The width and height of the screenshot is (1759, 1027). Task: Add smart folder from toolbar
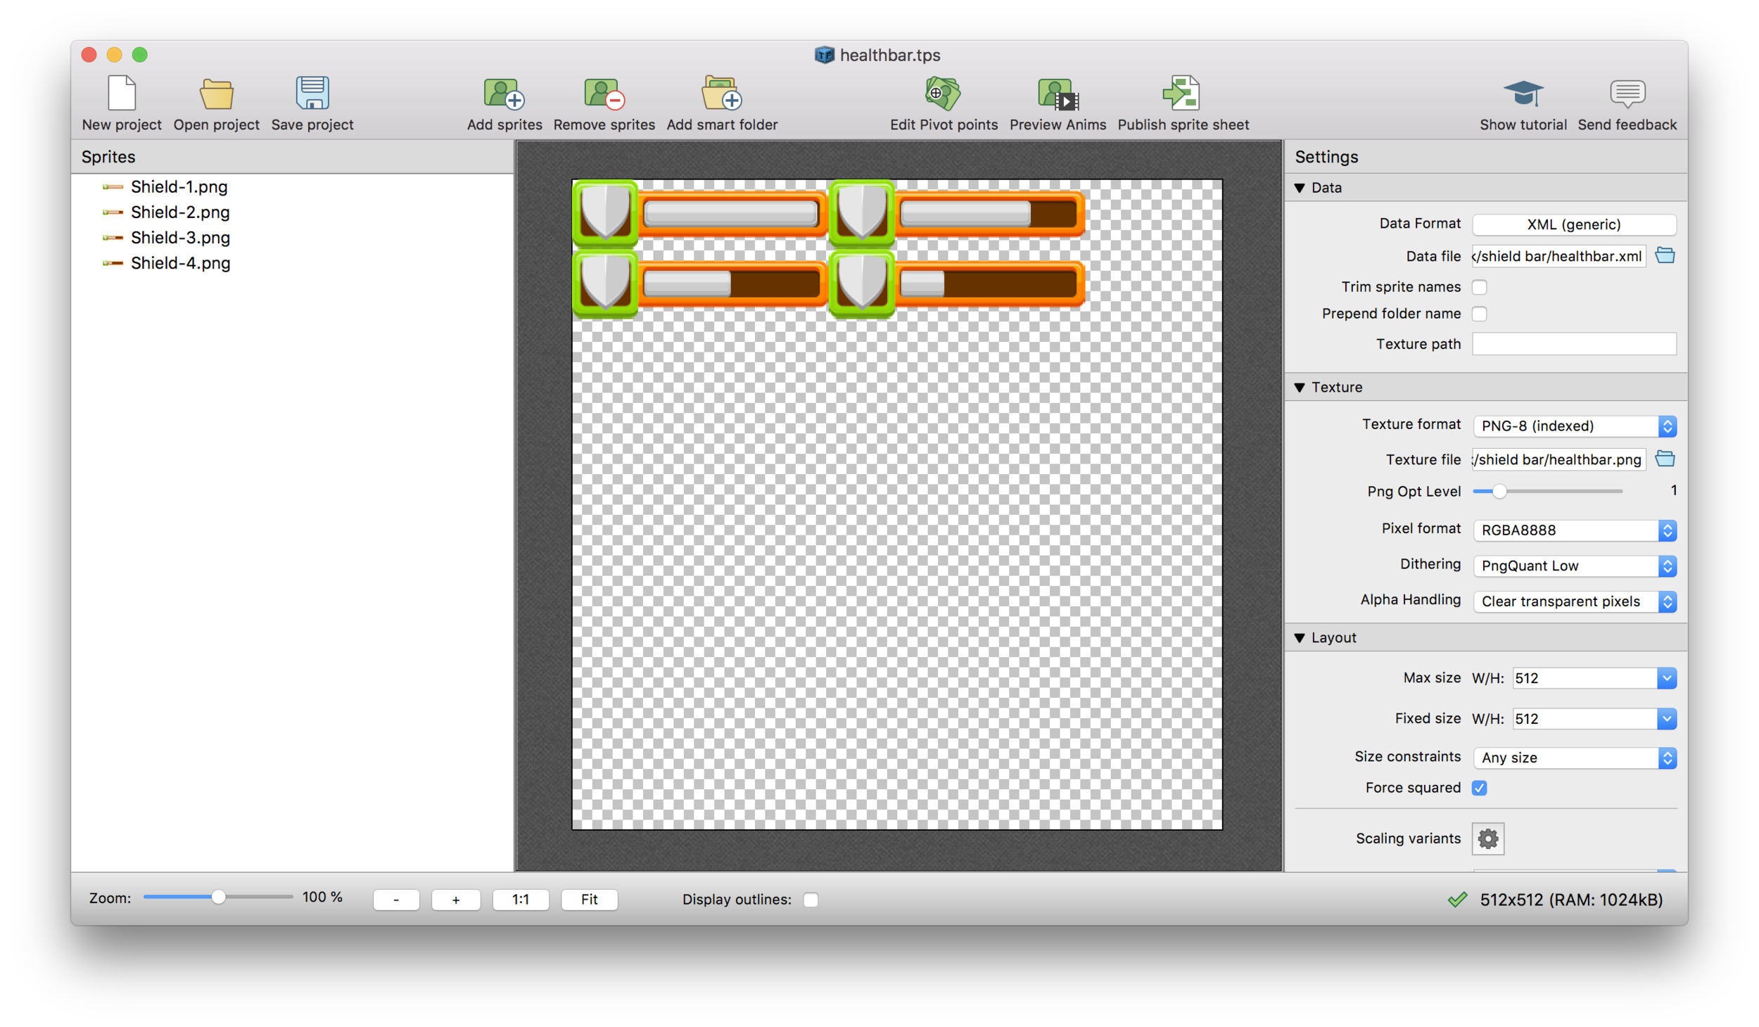click(721, 93)
